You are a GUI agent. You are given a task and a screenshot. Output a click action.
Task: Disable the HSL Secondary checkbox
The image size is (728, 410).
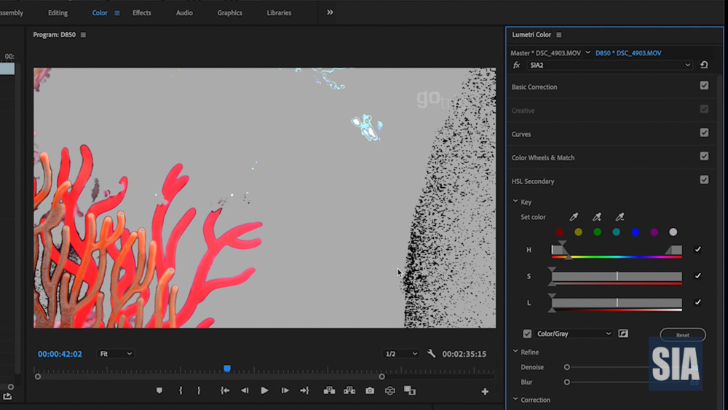coord(704,180)
